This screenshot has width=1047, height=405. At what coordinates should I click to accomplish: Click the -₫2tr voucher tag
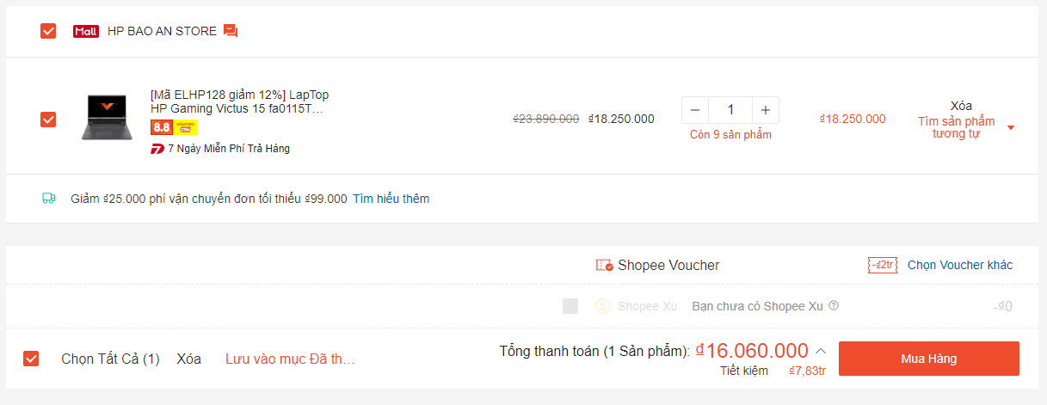[883, 265]
